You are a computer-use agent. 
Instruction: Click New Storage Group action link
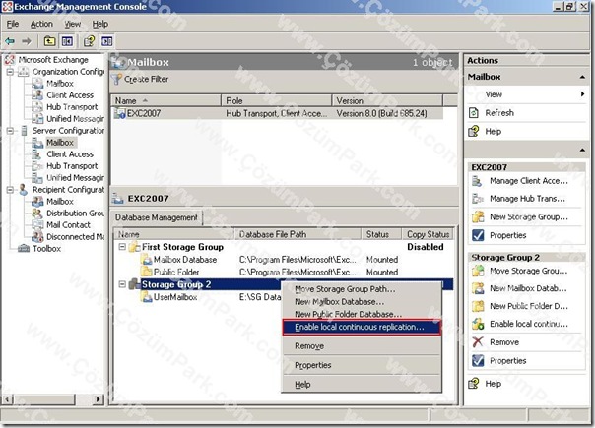pos(529,216)
